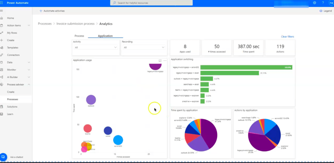Click the Data icon in the sidebar
The image size is (334, 163).
click(2, 62)
